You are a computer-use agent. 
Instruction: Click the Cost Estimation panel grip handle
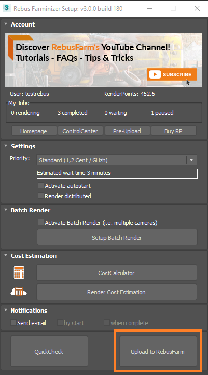(x=202, y=255)
